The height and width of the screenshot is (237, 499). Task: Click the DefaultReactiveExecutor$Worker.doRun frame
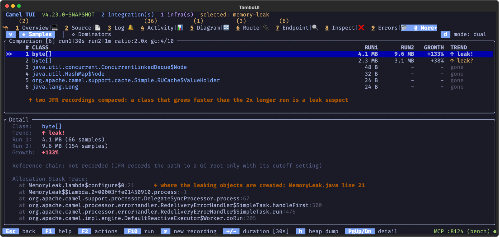[137, 218]
